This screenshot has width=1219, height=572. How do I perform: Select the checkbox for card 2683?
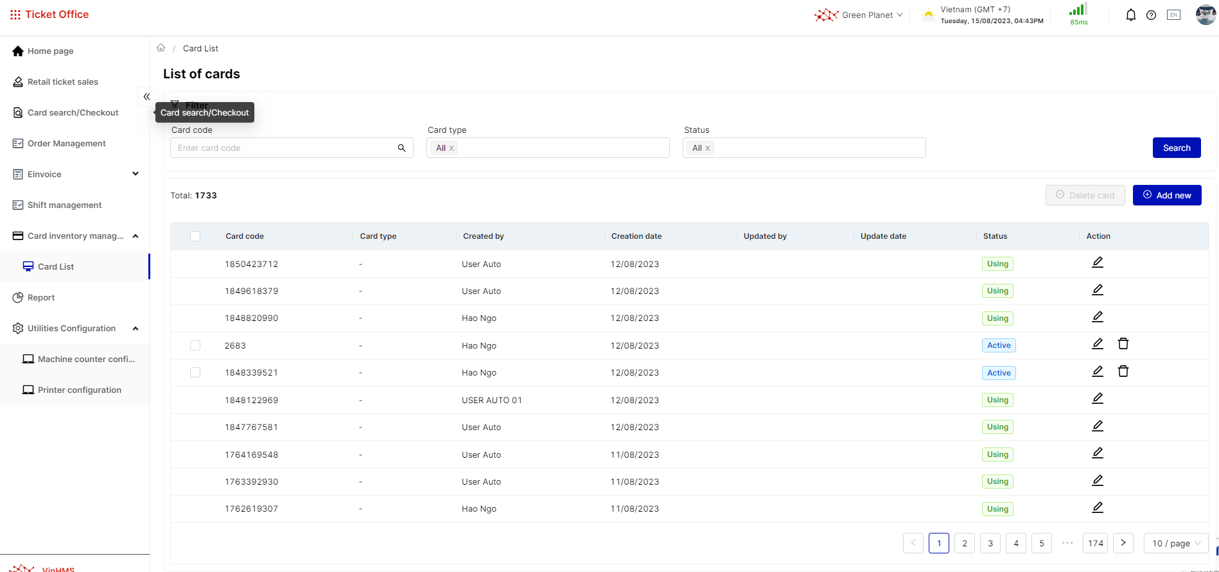point(195,345)
